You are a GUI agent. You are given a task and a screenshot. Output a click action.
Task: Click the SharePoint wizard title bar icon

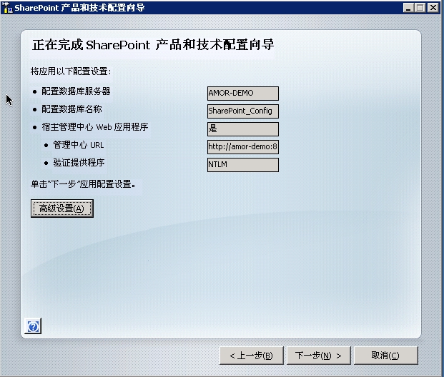coord(7,8)
